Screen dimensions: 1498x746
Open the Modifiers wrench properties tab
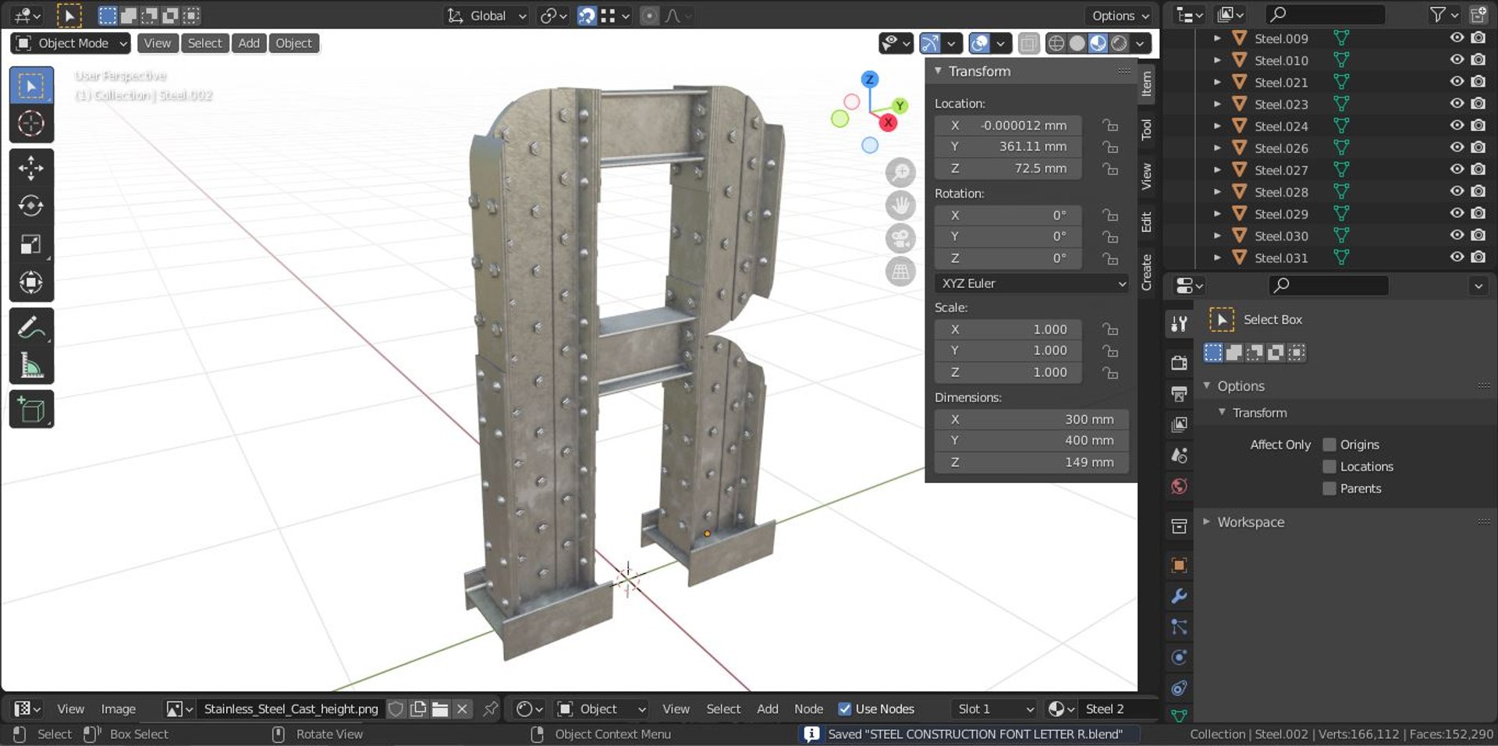1179,596
